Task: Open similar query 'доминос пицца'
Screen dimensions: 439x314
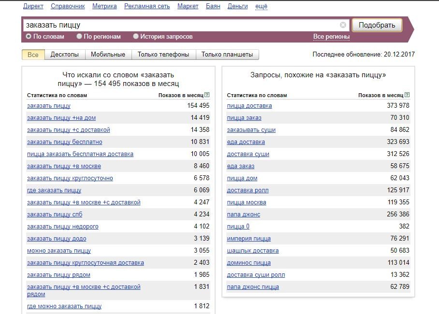Action: [249, 262]
